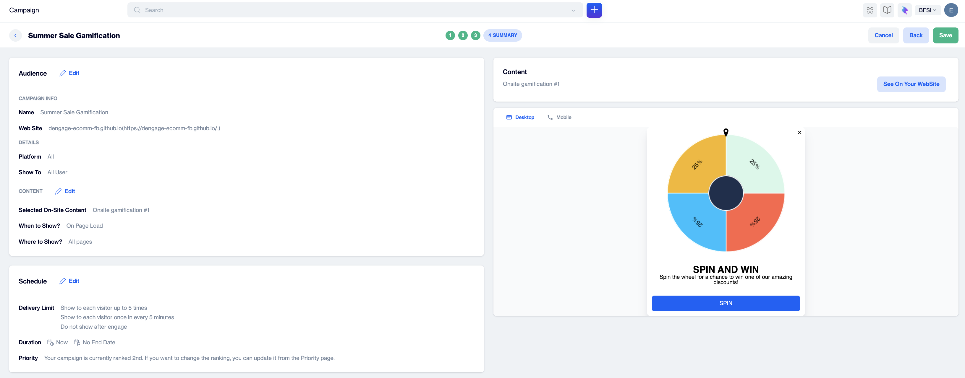Click the purple assistant icon in header
This screenshot has width=965, height=378.
(904, 10)
